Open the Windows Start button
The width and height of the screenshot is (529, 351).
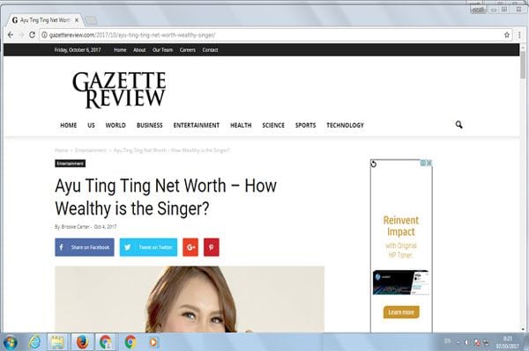(10, 342)
